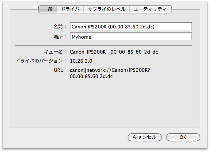210x152 pixels.
Task: Open the ドライバ tab
Action: [x=70, y=9]
